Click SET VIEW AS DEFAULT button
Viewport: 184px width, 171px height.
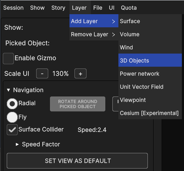coord(77,161)
